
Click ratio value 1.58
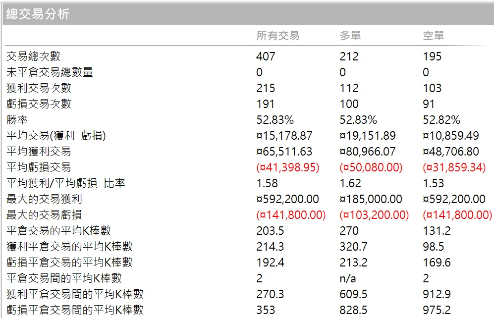[x=267, y=184]
